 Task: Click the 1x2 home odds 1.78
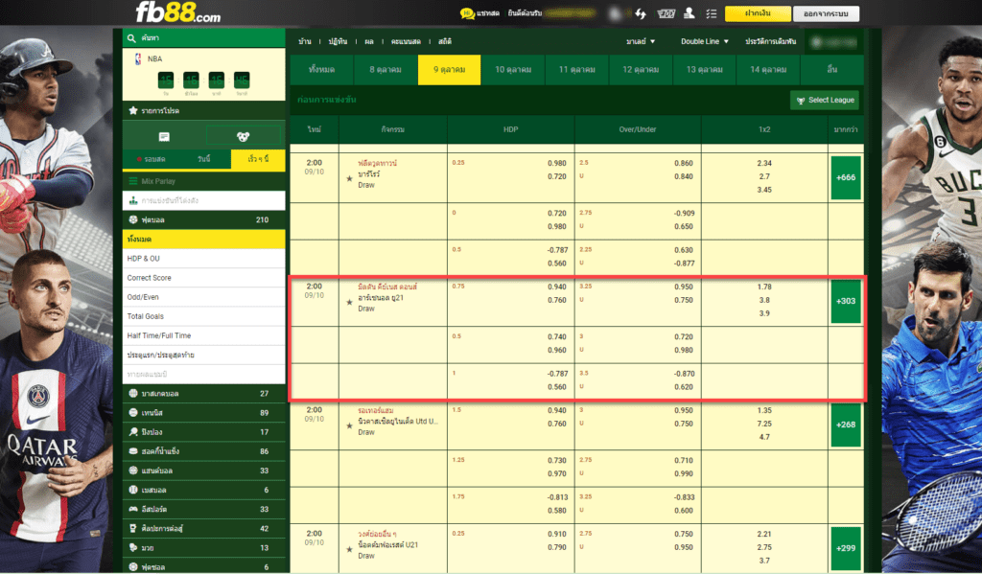(x=764, y=287)
